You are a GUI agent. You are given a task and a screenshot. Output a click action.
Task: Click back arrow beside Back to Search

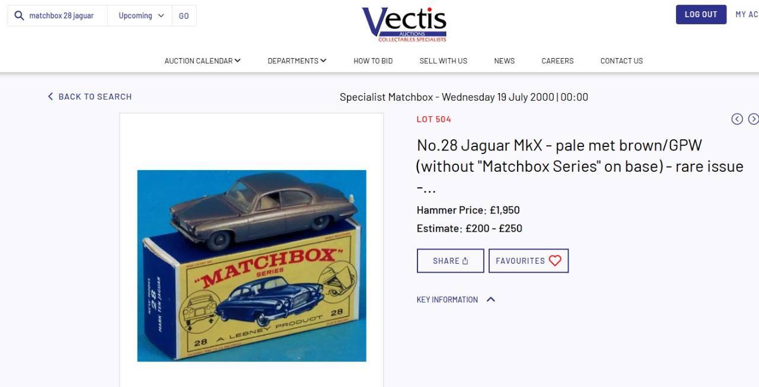pyautogui.click(x=50, y=97)
